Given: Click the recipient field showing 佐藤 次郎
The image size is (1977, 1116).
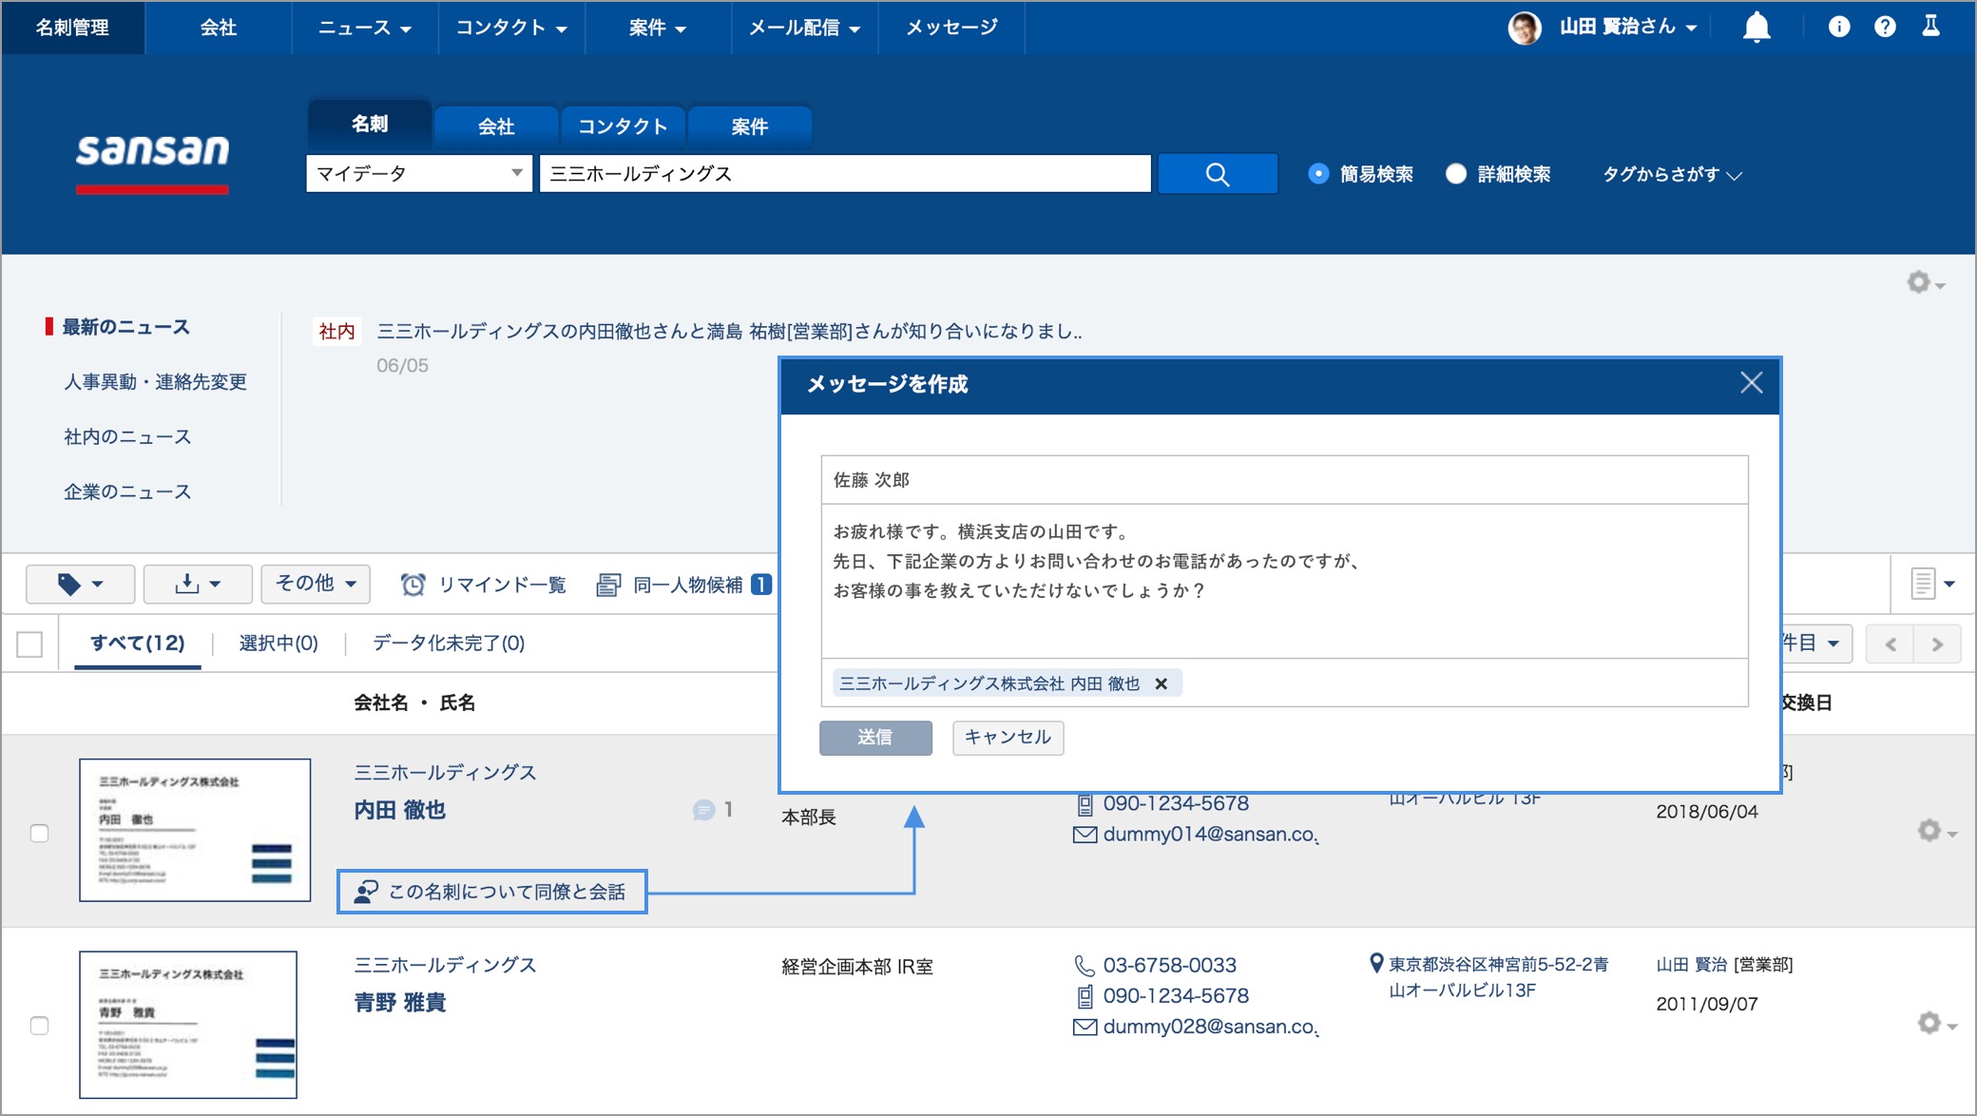Looking at the screenshot, I should coord(1284,480).
